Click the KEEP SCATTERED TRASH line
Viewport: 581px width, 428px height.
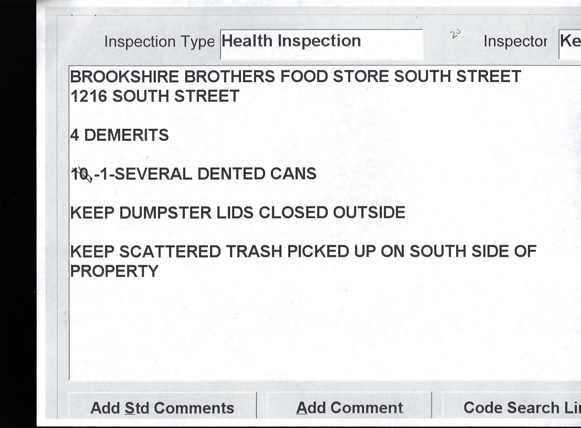point(176,252)
